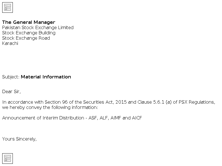This screenshot has width=222, height=166.
Task: Click the broken image icon at top
Action: point(8,7)
